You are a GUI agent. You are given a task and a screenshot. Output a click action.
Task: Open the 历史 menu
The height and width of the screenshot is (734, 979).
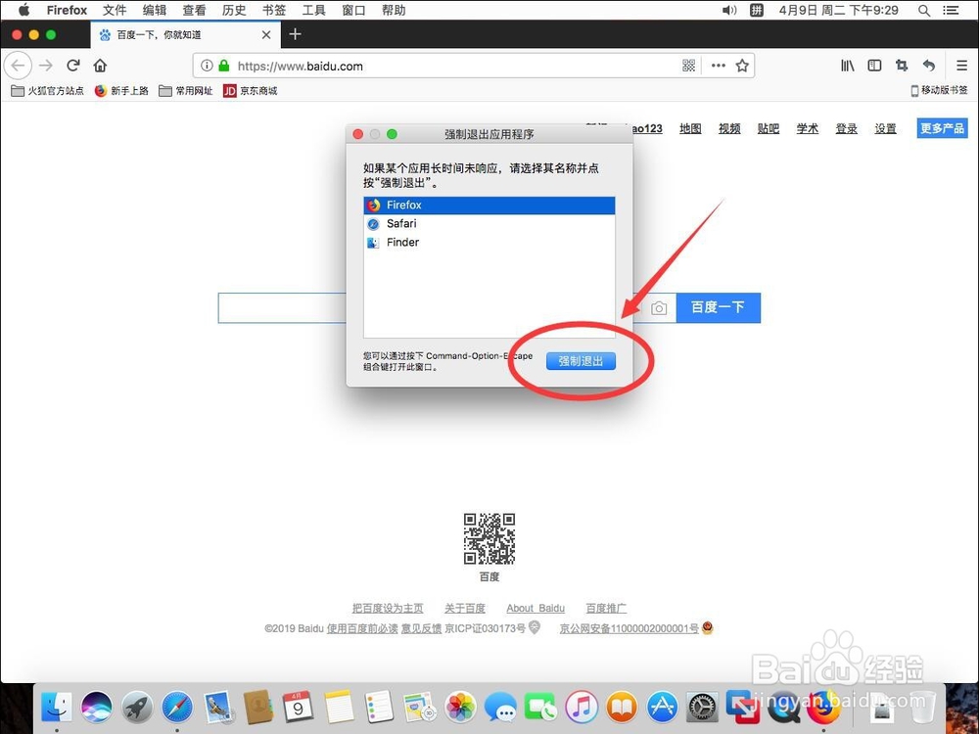pyautogui.click(x=234, y=10)
